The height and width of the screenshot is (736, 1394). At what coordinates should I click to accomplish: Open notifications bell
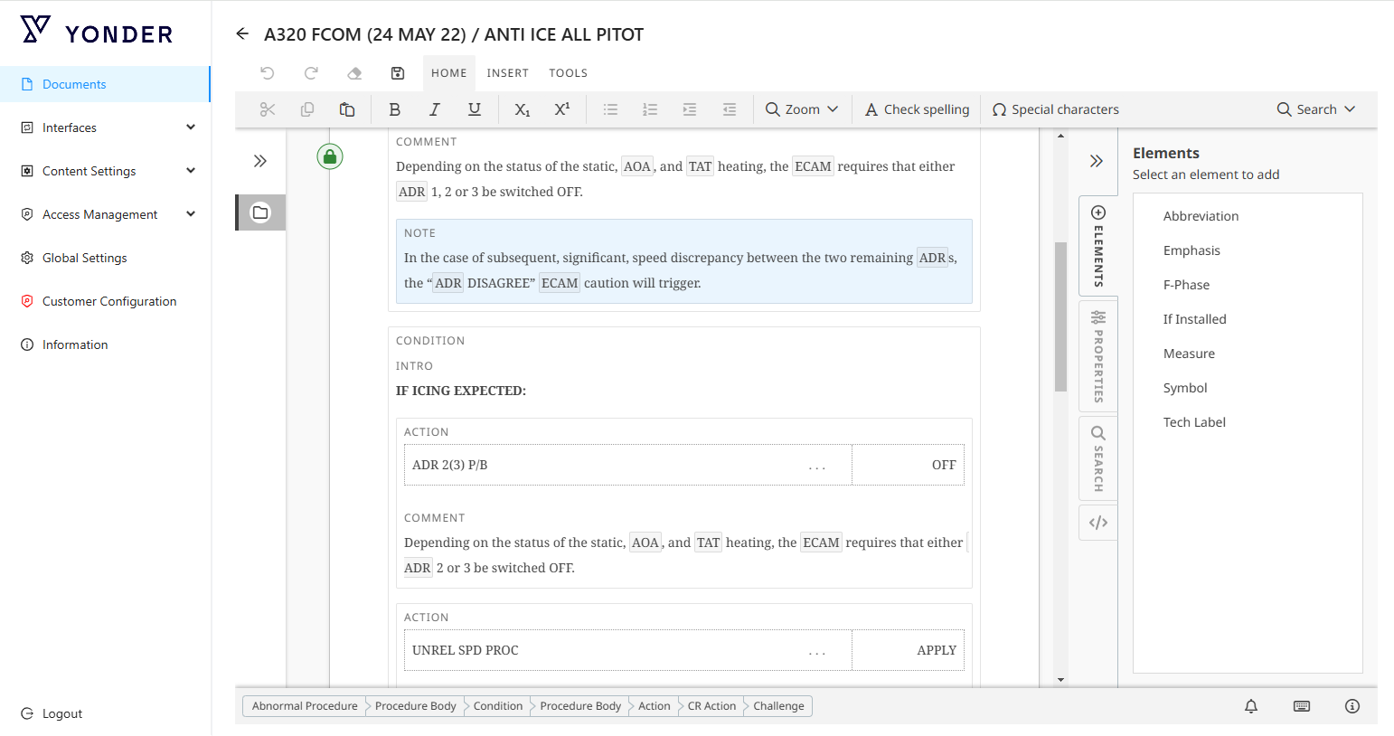click(x=1251, y=706)
